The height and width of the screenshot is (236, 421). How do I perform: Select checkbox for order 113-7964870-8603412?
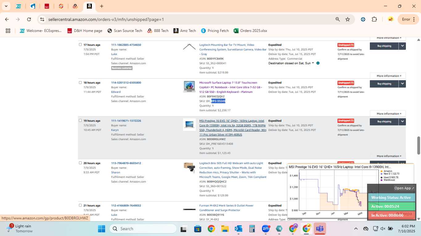[80, 163]
